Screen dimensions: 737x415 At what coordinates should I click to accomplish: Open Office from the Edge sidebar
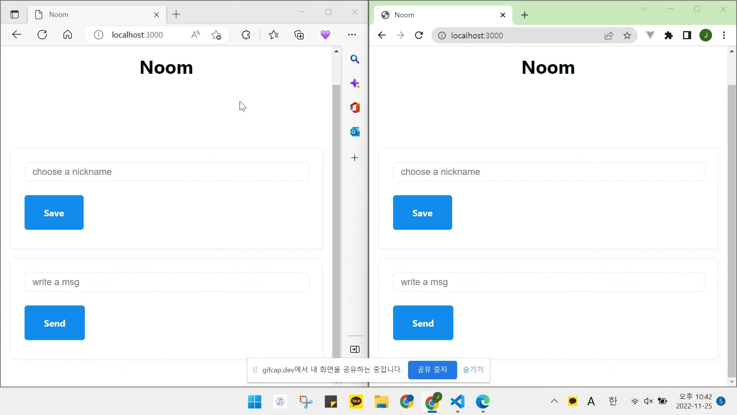[354, 108]
